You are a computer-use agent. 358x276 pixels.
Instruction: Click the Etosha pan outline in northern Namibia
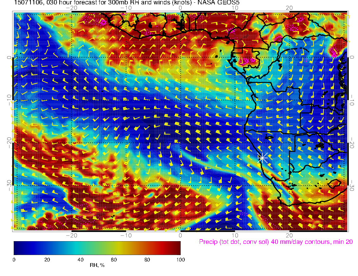(x=269, y=137)
